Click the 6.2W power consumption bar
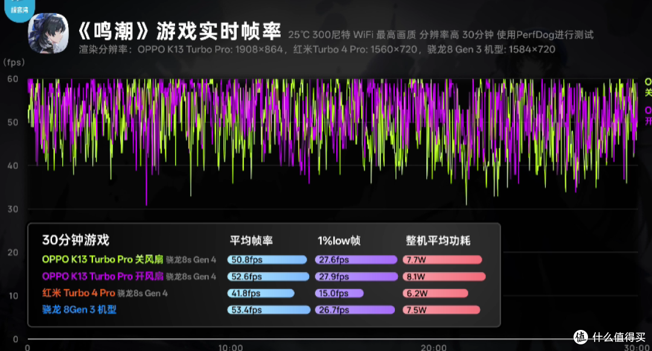652x351 pixels. coord(435,293)
